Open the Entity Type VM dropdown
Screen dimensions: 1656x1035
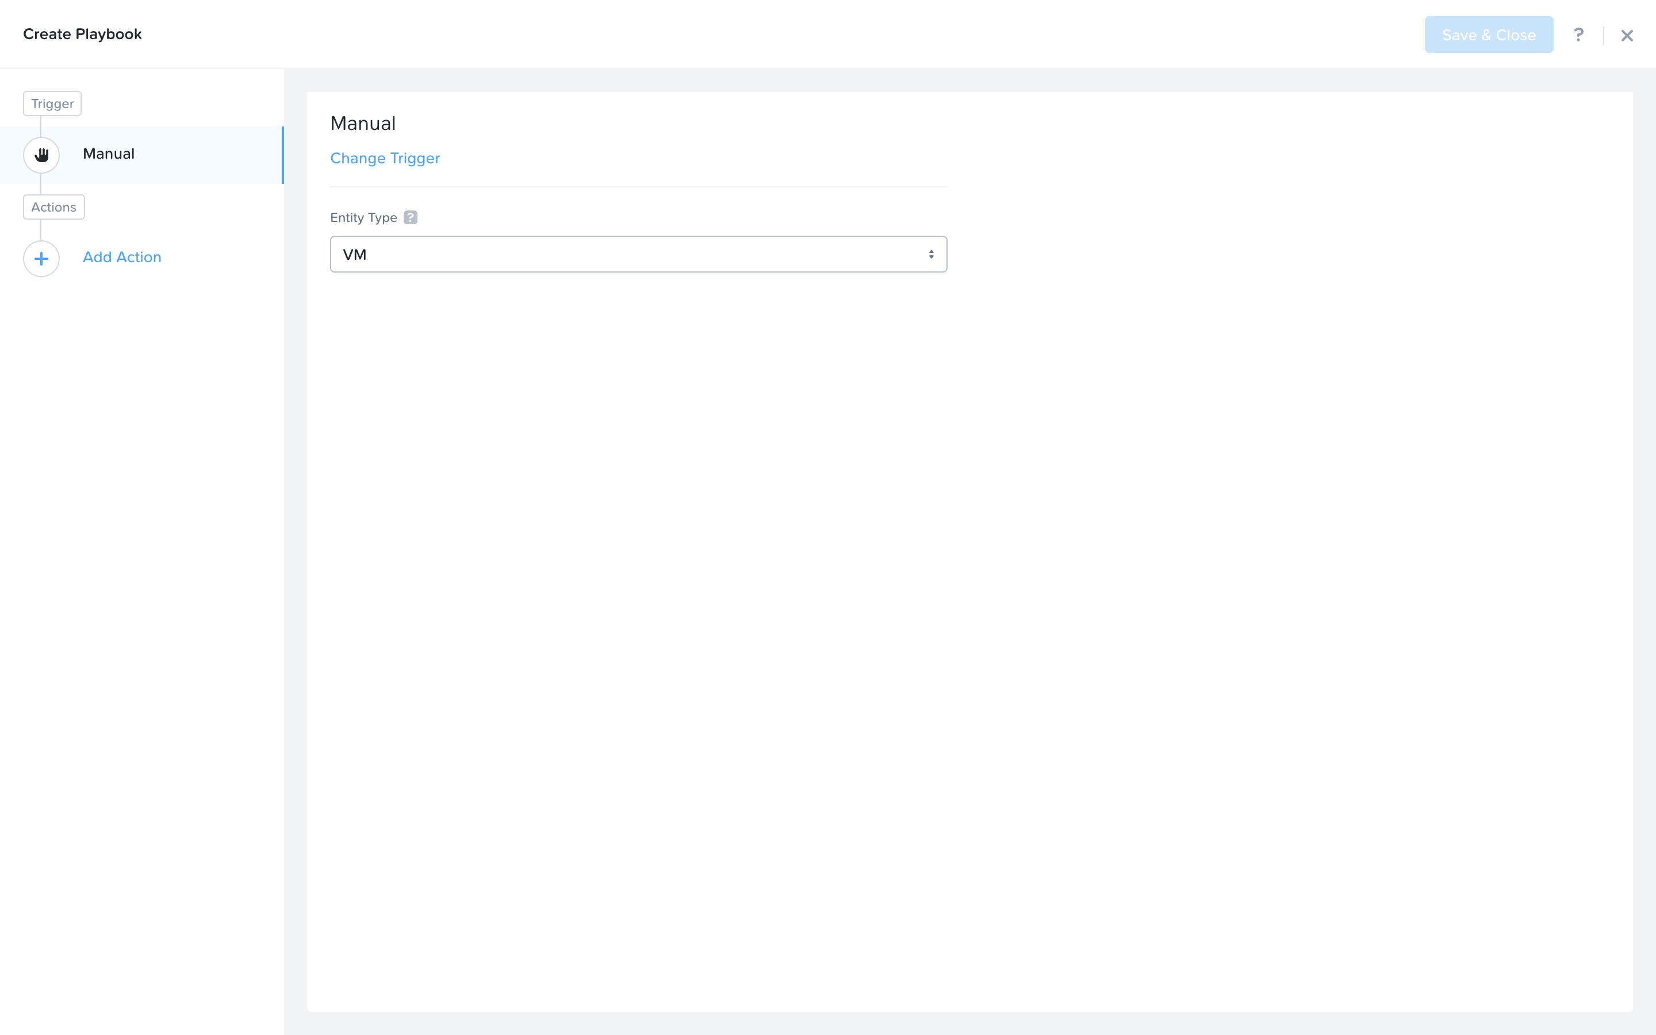pos(638,255)
